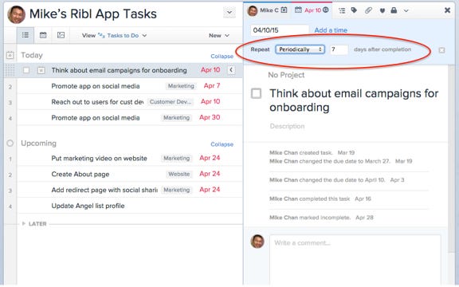The image size is (459, 287).
Task: Click the Website tag on Create About page
Action: [x=178, y=175]
